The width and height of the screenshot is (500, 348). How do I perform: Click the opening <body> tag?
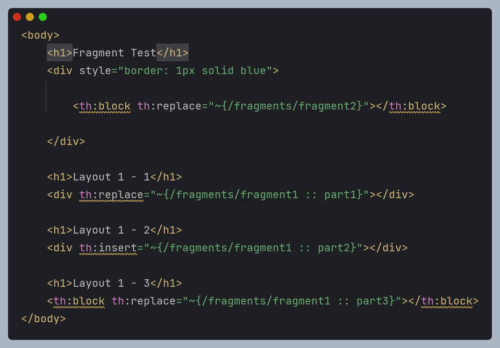click(40, 35)
